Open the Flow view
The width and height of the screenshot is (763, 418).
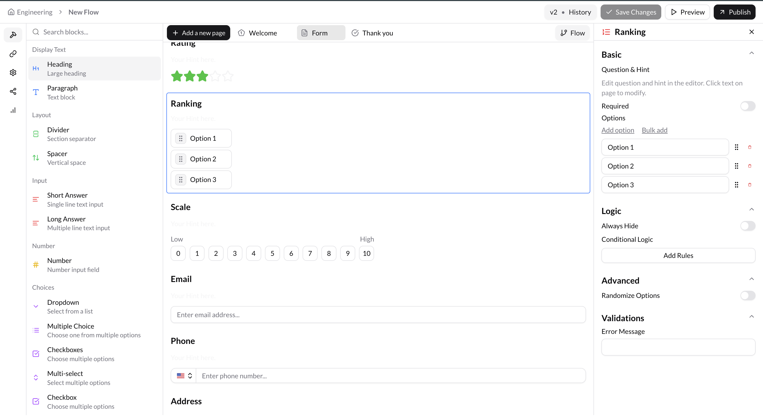point(572,33)
